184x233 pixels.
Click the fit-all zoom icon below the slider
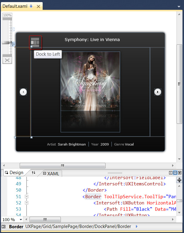point(7,60)
